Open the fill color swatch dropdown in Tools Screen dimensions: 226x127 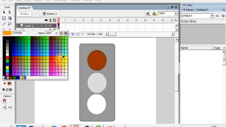10,84
